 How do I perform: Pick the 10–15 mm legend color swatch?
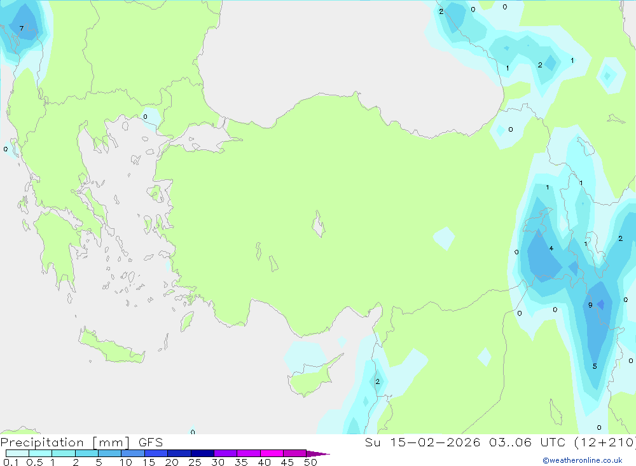click(133, 453)
